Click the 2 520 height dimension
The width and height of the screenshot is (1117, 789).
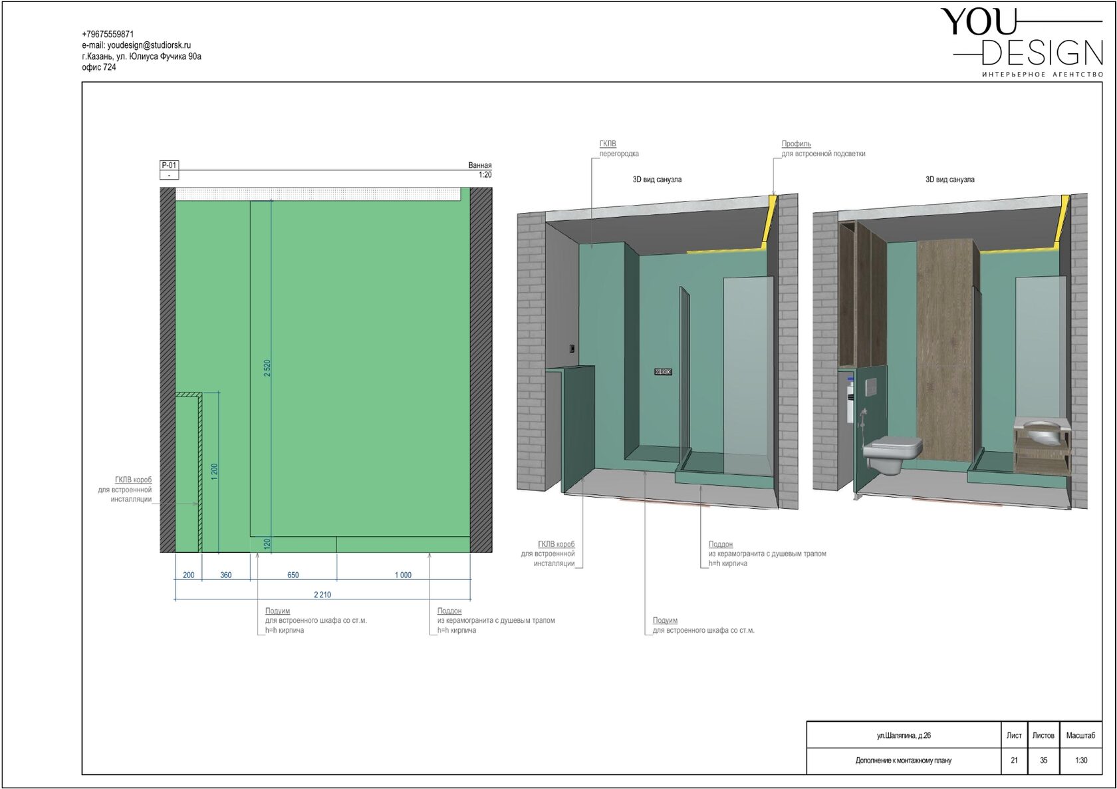tap(267, 369)
